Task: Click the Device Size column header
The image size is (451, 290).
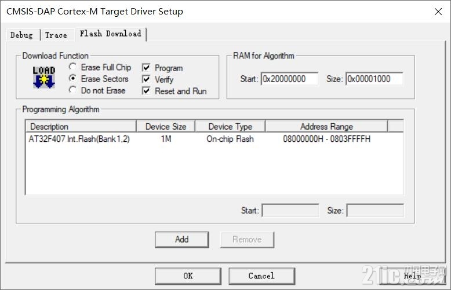Action: pyautogui.click(x=166, y=126)
